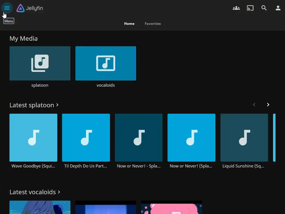The width and height of the screenshot is (285, 214).
Task: Open the hamburger Menu button
Action: pos(7,8)
